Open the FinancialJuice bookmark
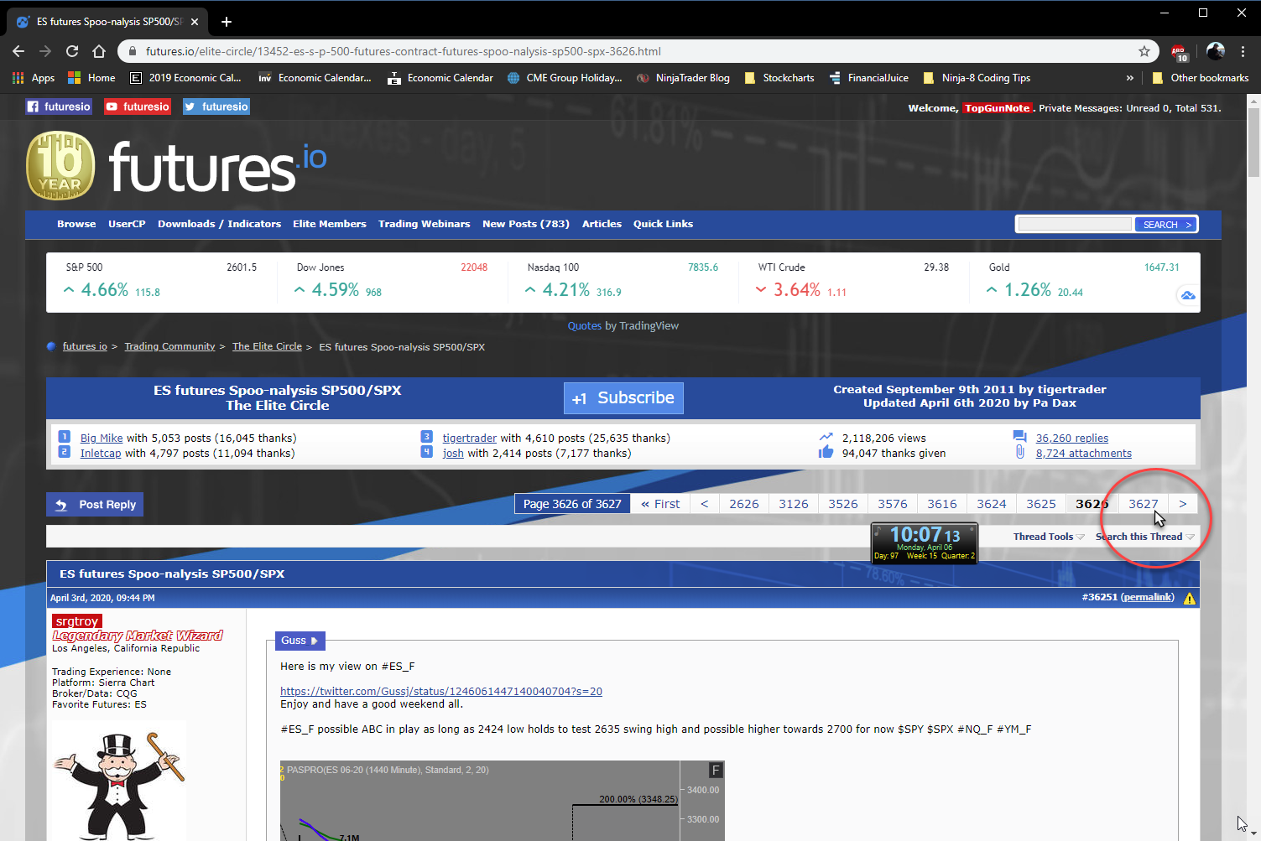This screenshot has height=841, width=1261. 868,78
